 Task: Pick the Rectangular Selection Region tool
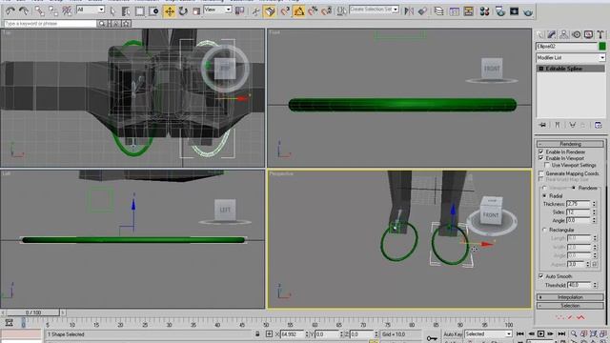[x=140, y=10]
